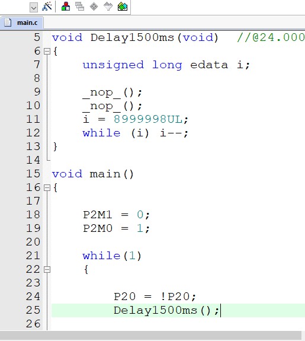The height and width of the screenshot is (341, 305).
Task: Open Manage Project Items colored boxes icon
Action: click(x=66, y=7)
